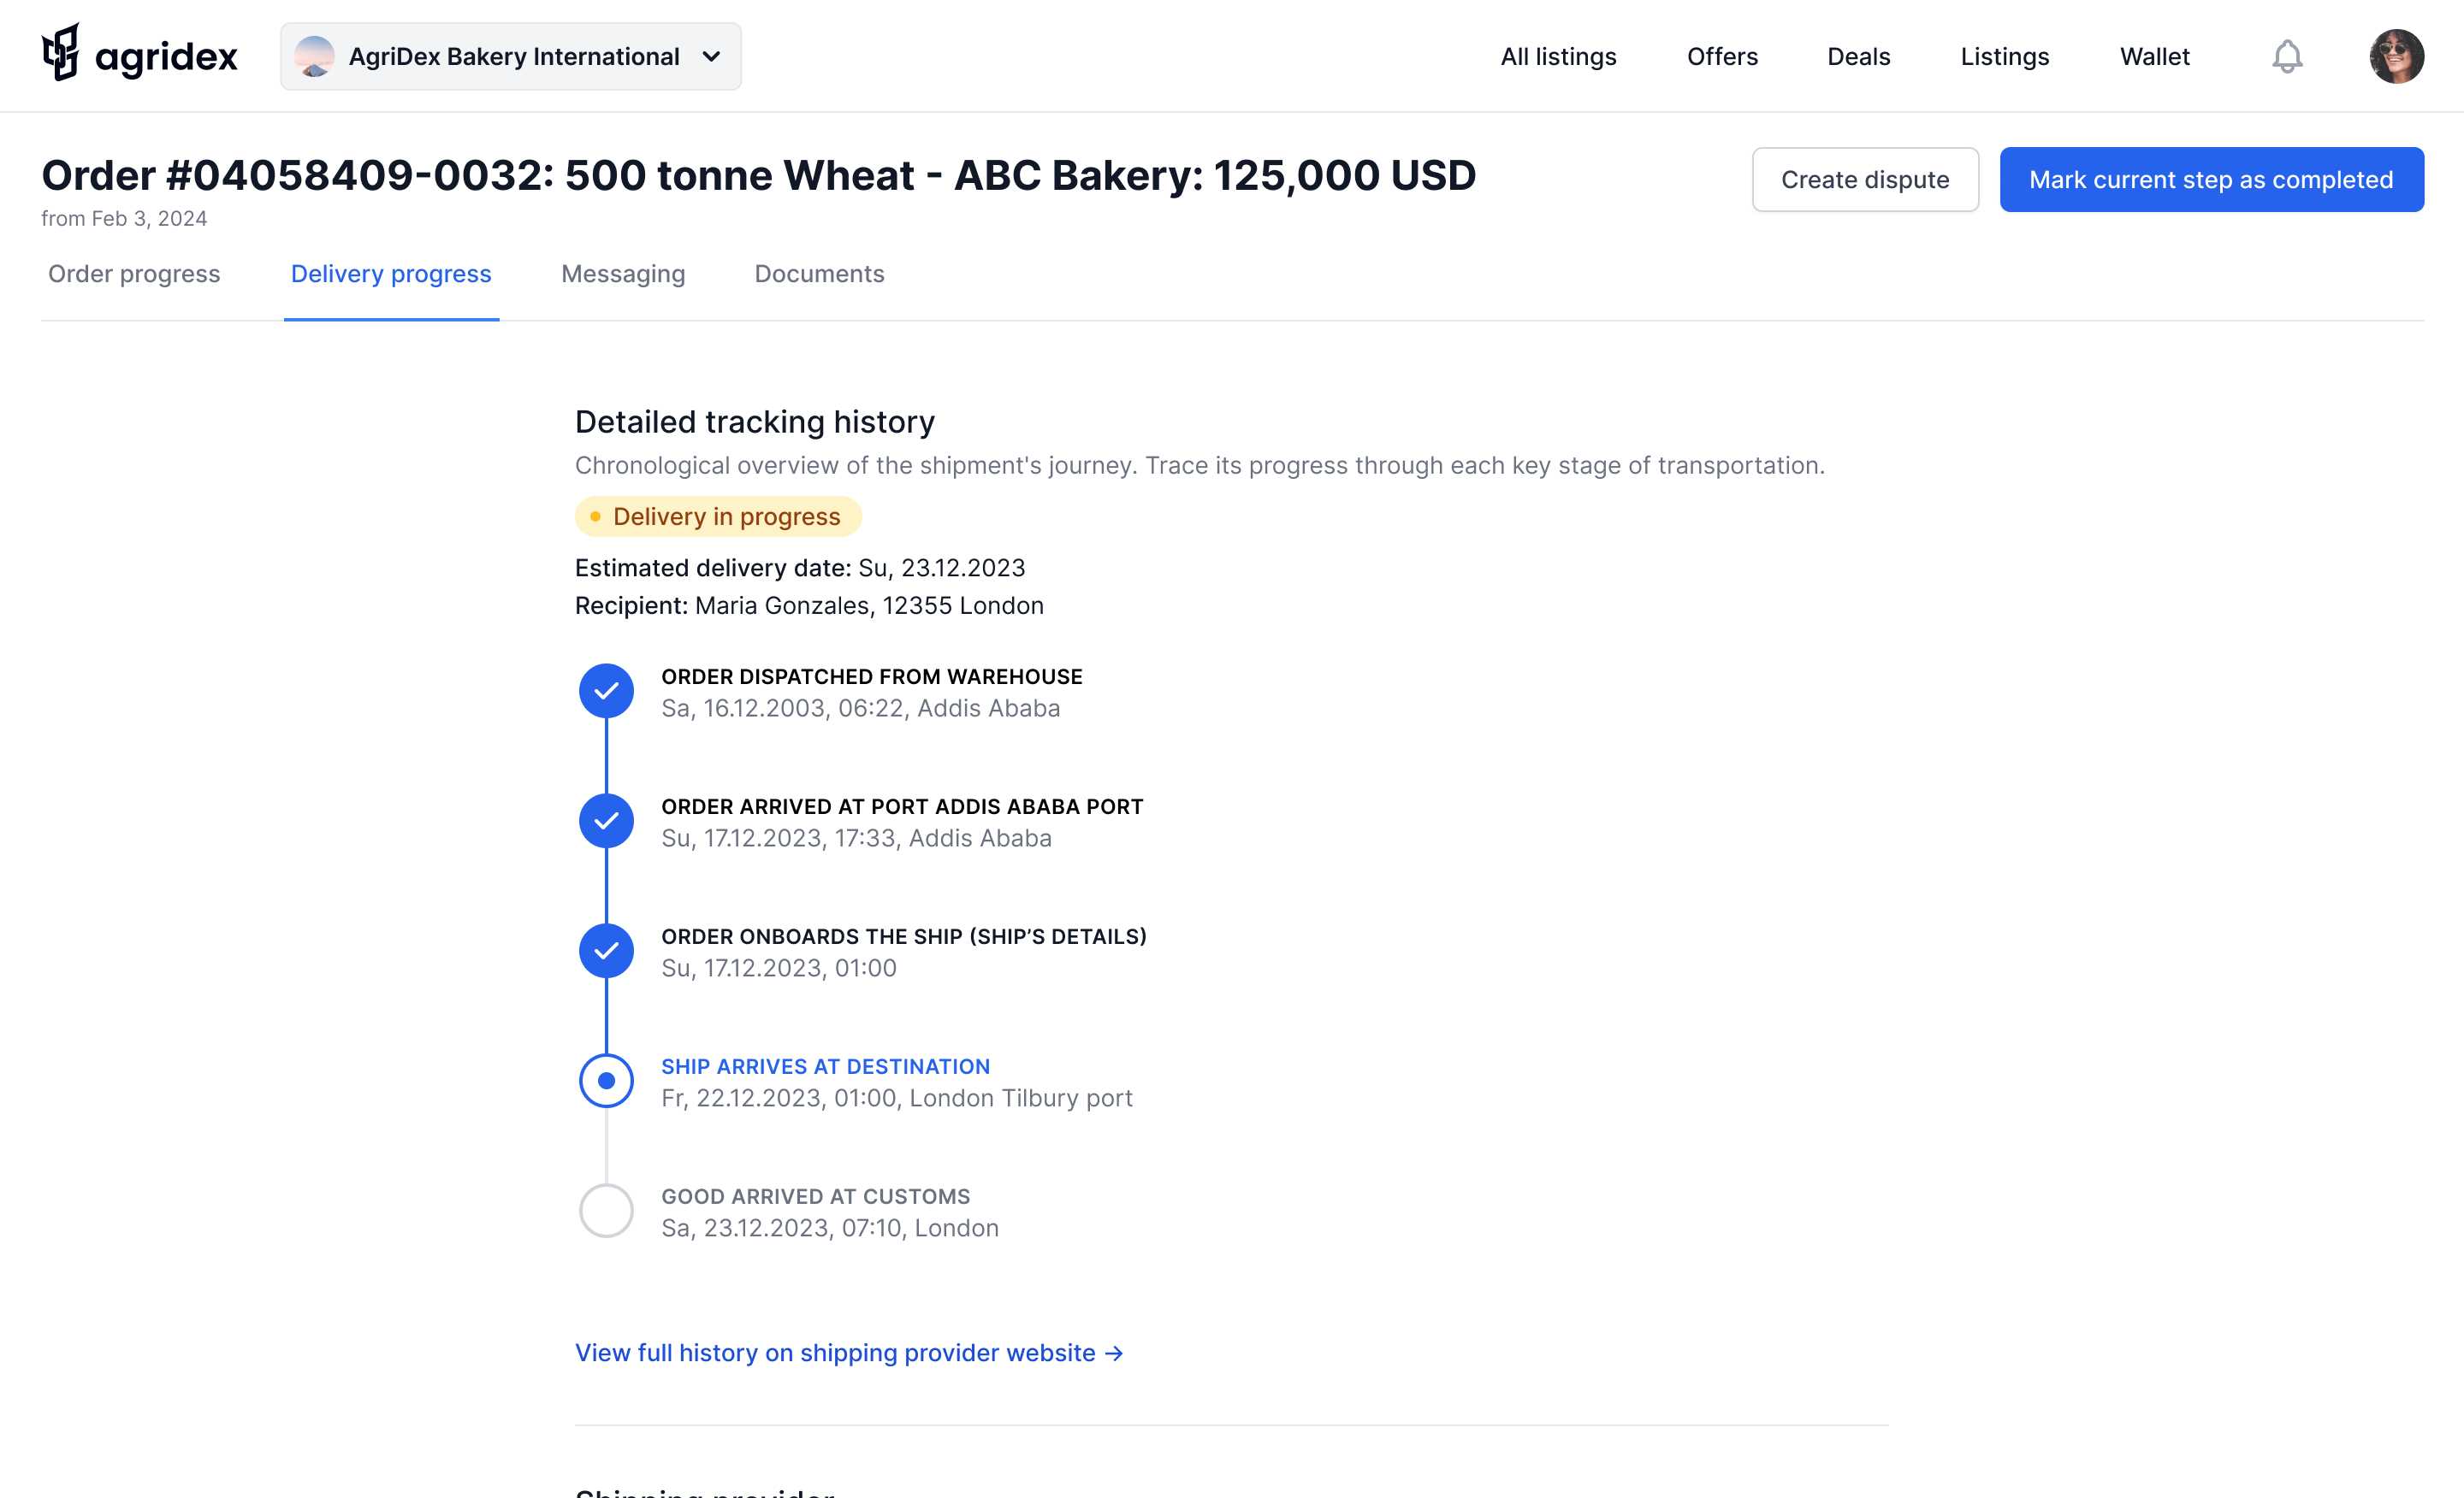Open the notifications bell
The width and height of the screenshot is (2464, 1498).
click(x=2286, y=57)
